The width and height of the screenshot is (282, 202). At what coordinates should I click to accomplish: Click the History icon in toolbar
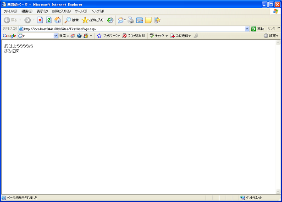pyautogui.click(x=110, y=20)
